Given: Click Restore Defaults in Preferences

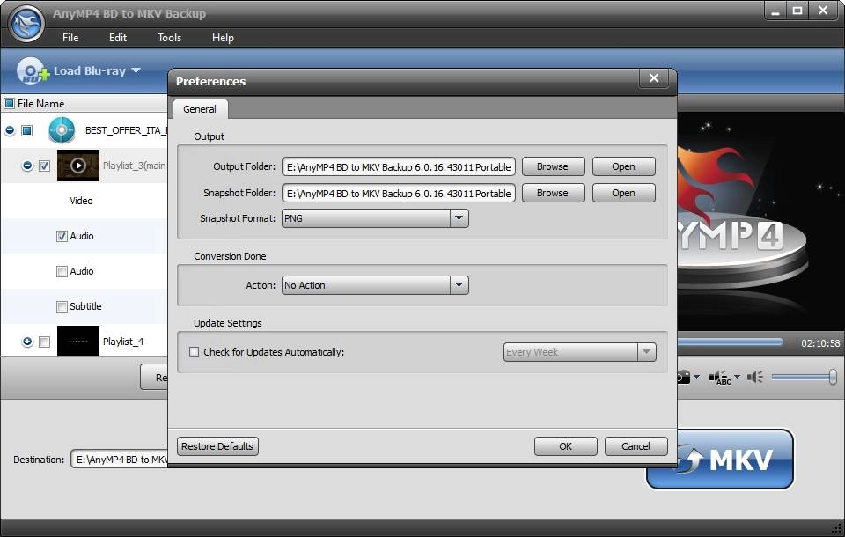Looking at the screenshot, I should (217, 446).
